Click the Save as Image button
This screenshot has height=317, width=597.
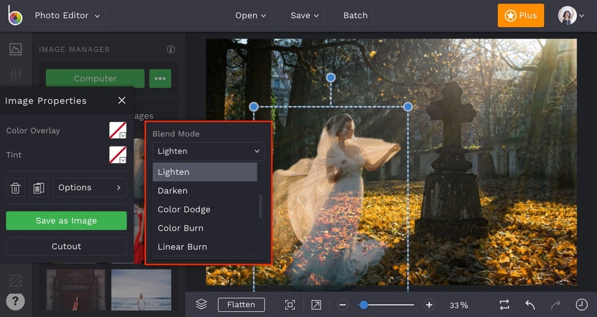[x=66, y=221]
